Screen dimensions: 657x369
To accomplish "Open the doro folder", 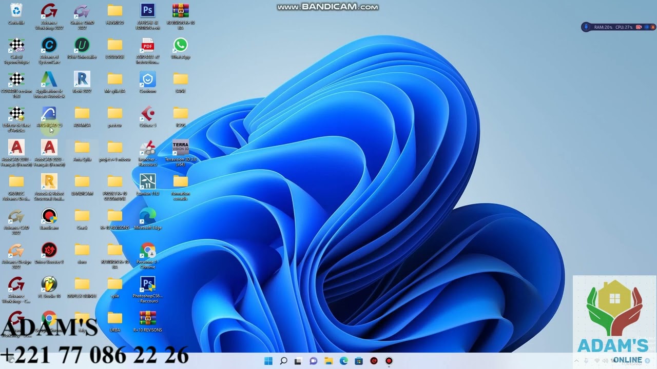I will (x=82, y=254).
